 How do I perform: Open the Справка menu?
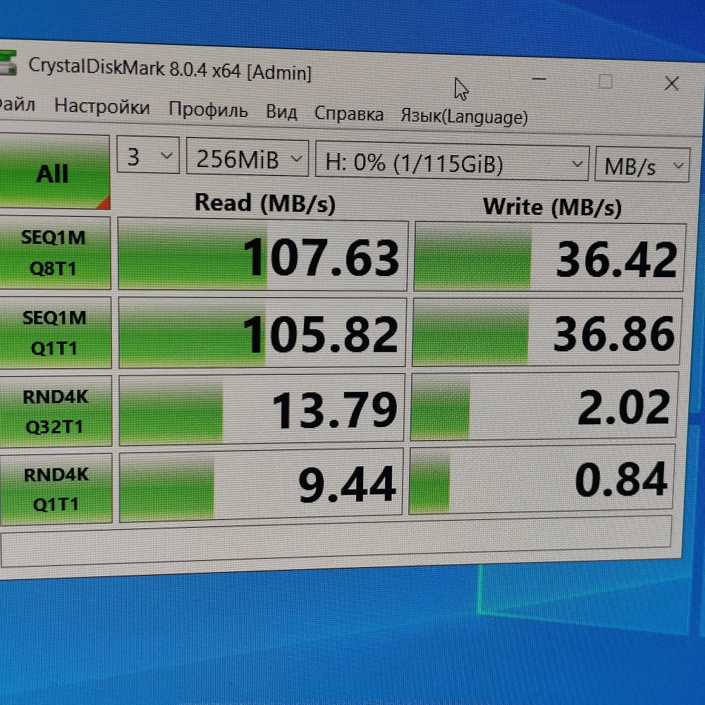point(349,114)
